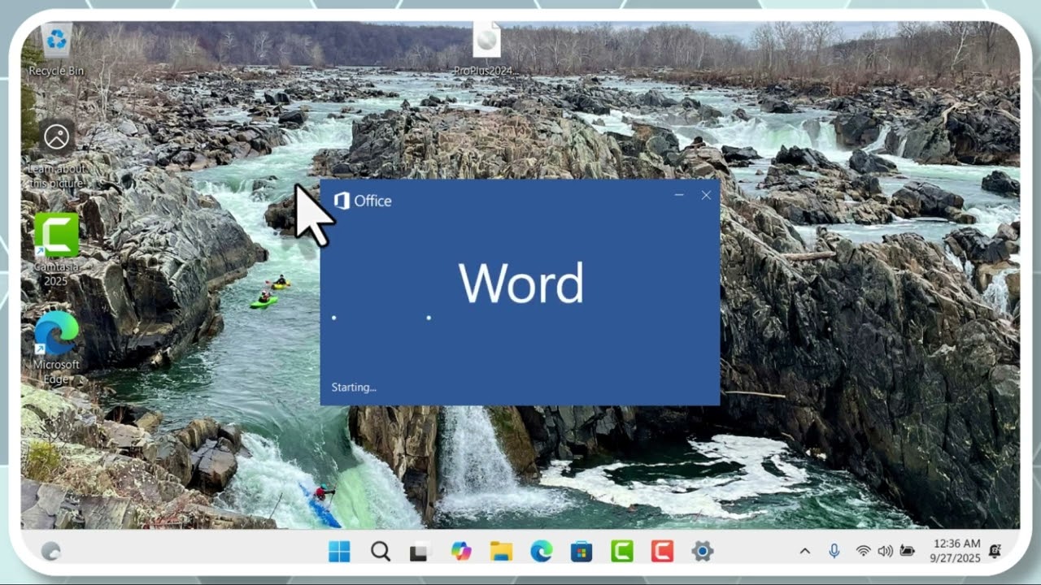The height and width of the screenshot is (585, 1041).
Task: Open taskbar Search
Action: coord(380,552)
